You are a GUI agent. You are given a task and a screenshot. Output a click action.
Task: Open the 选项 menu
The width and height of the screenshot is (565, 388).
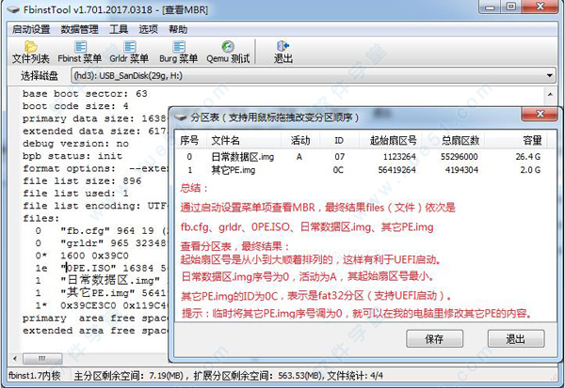pyautogui.click(x=148, y=29)
